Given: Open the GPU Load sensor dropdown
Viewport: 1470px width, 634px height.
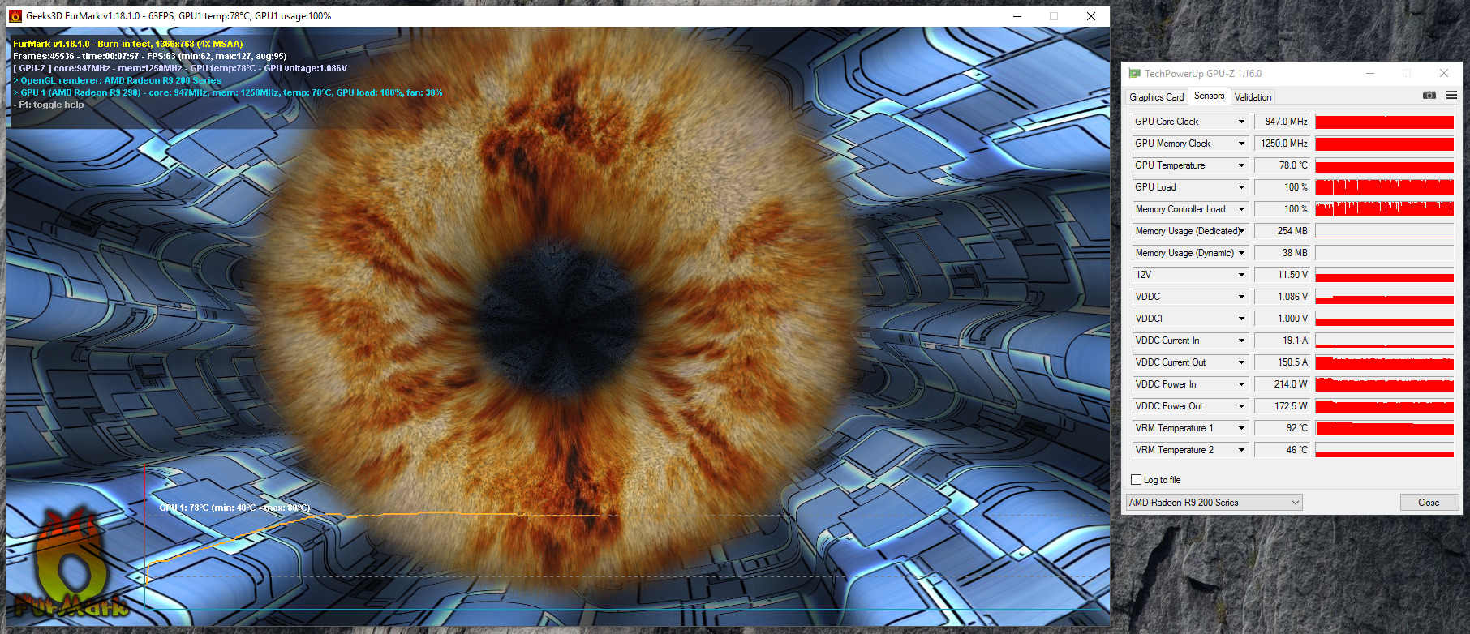Looking at the screenshot, I should pyautogui.click(x=1241, y=187).
